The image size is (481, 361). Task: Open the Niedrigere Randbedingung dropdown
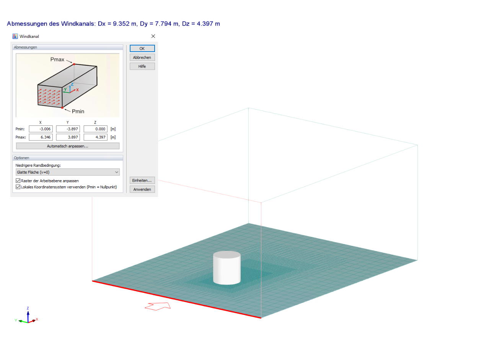tap(68, 172)
